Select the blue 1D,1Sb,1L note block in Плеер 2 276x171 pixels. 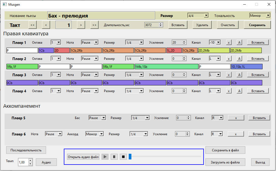pyautogui.click(x=247, y=67)
